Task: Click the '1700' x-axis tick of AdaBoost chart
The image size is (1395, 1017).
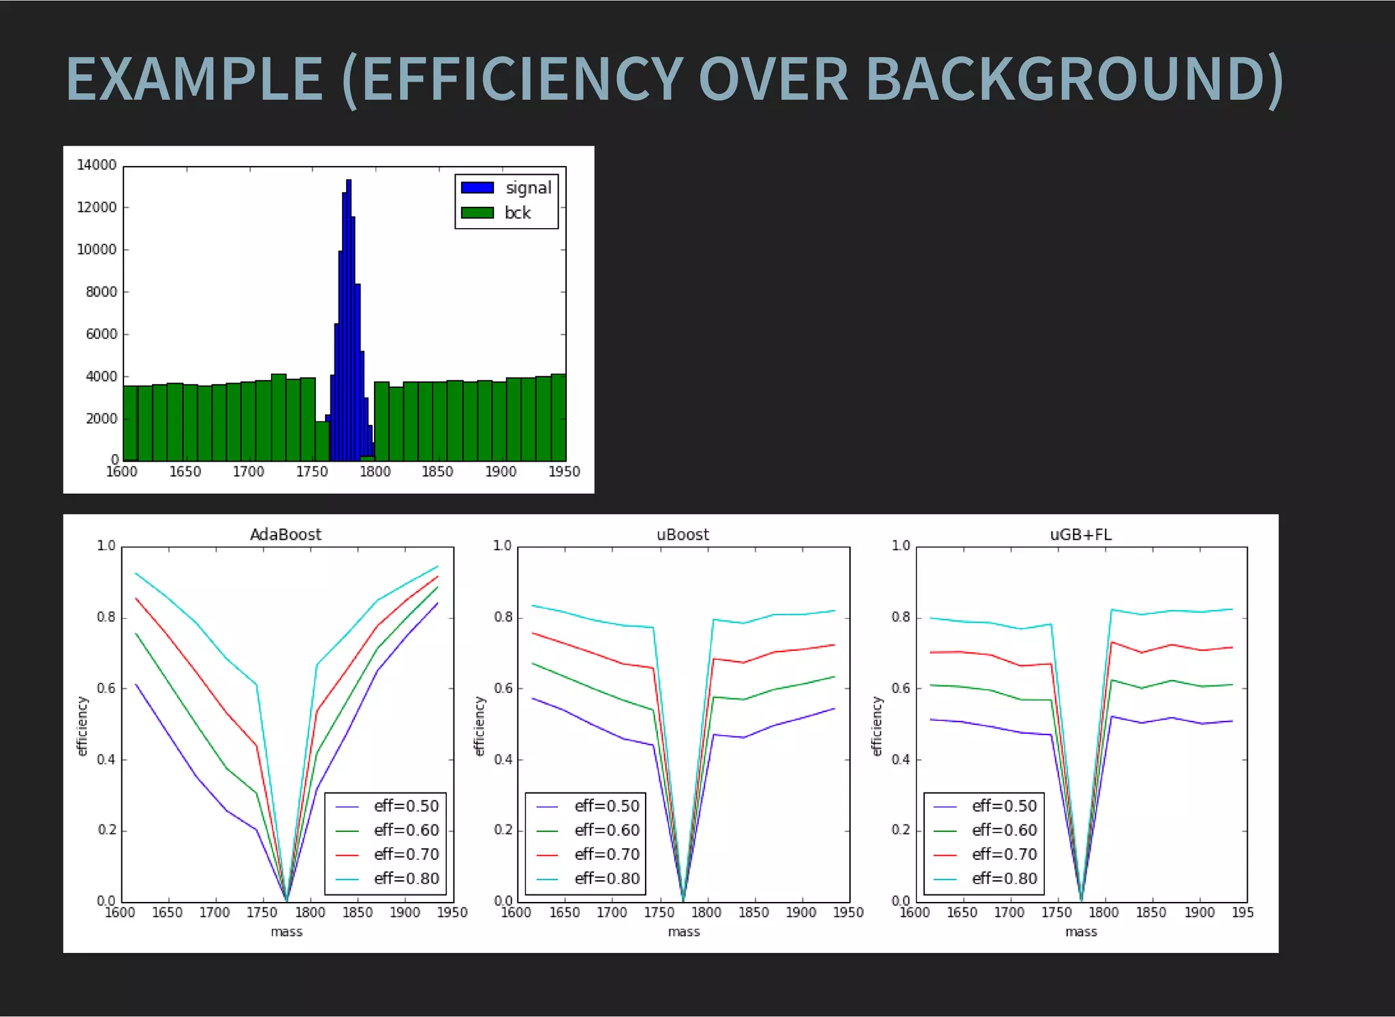Action: coord(215,913)
